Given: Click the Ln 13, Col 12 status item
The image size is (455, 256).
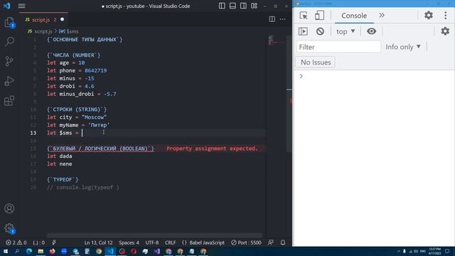Looking at the screenshot, I should click(98, 242).
